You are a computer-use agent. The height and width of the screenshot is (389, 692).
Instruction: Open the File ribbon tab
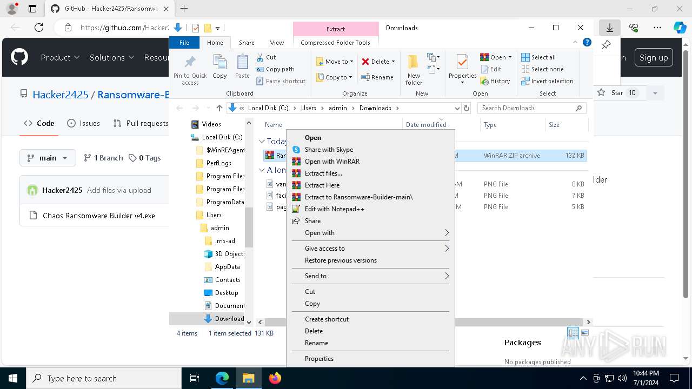[184, 43]
